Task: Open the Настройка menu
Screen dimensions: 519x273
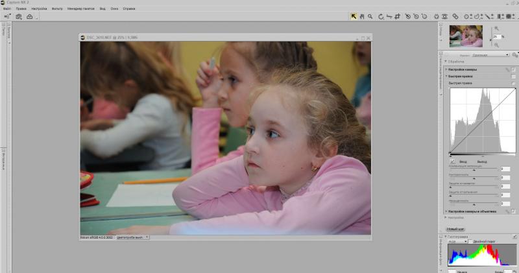Action: click(39, 8)
